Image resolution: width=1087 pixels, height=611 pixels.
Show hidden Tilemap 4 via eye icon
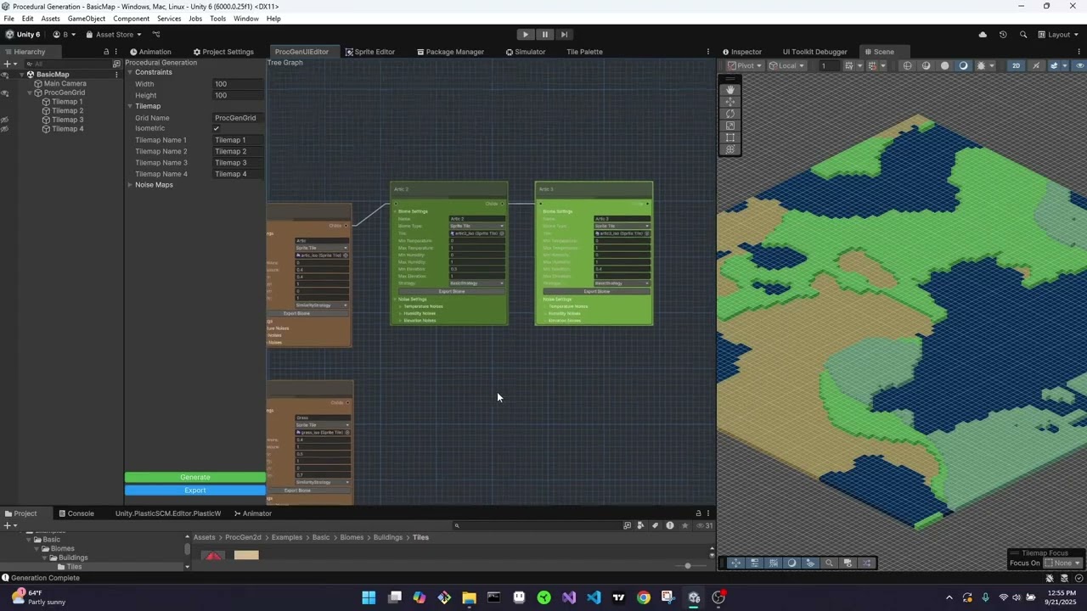(x=5, y=129)
